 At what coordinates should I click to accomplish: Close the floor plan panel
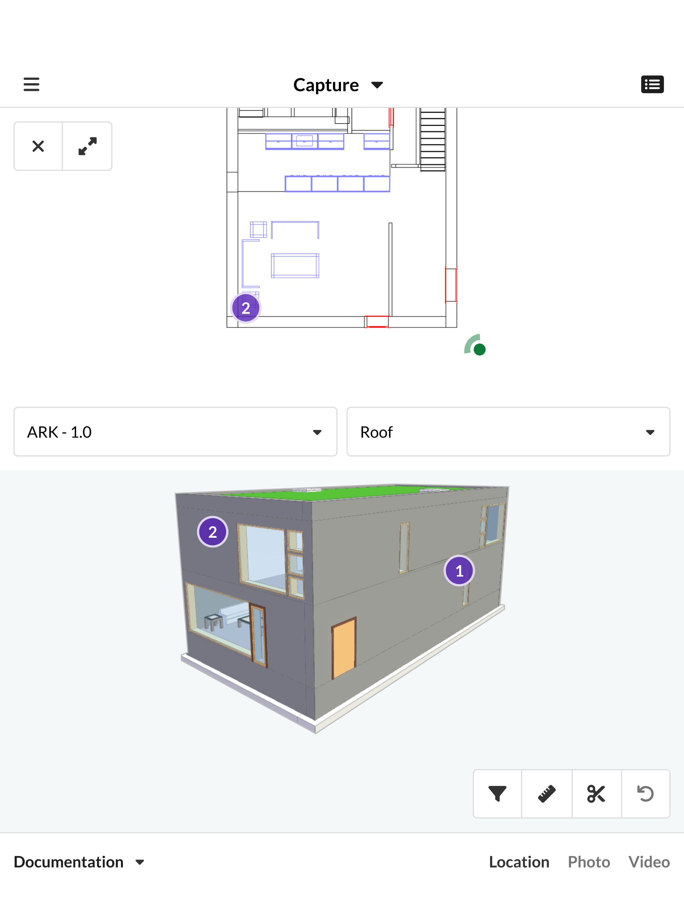[38, 146]
